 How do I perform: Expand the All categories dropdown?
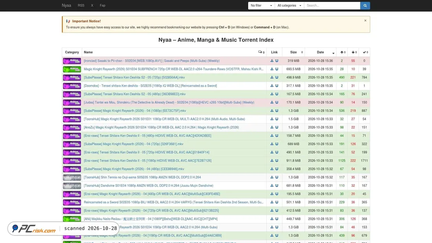pyautogui.click(x=289, y=5)
